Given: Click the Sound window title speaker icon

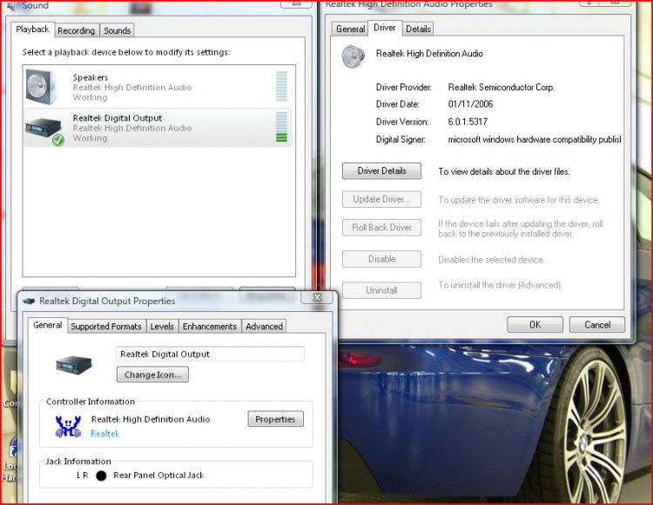Looking at the screenshot, I should [x=11, y=6].
